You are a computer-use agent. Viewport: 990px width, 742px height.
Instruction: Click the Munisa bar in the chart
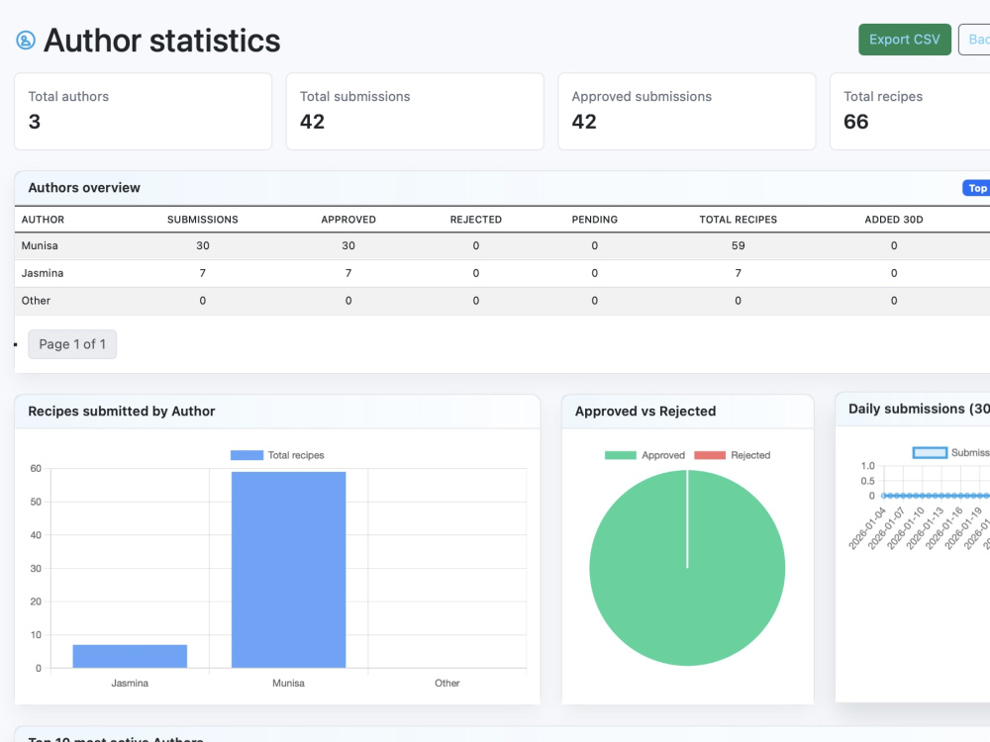pyautogui.click(x=288, y=570)
